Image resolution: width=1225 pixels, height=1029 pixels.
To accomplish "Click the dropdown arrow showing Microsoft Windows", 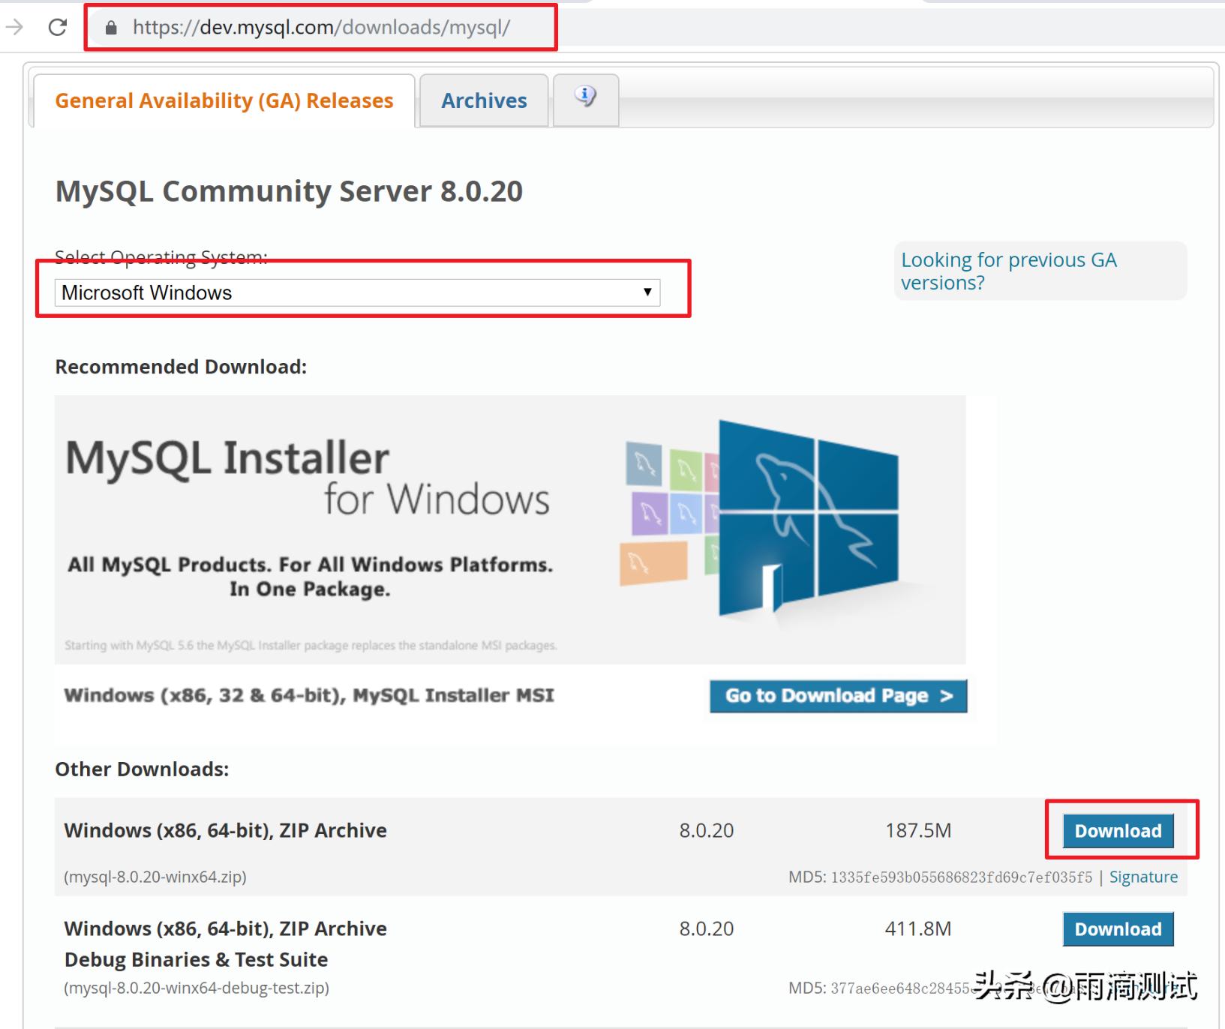I will 647,292.
